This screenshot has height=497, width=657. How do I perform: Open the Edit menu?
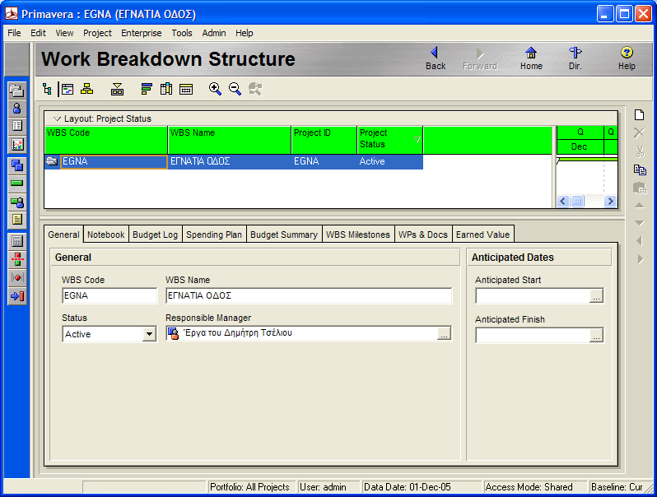[38, 33]
